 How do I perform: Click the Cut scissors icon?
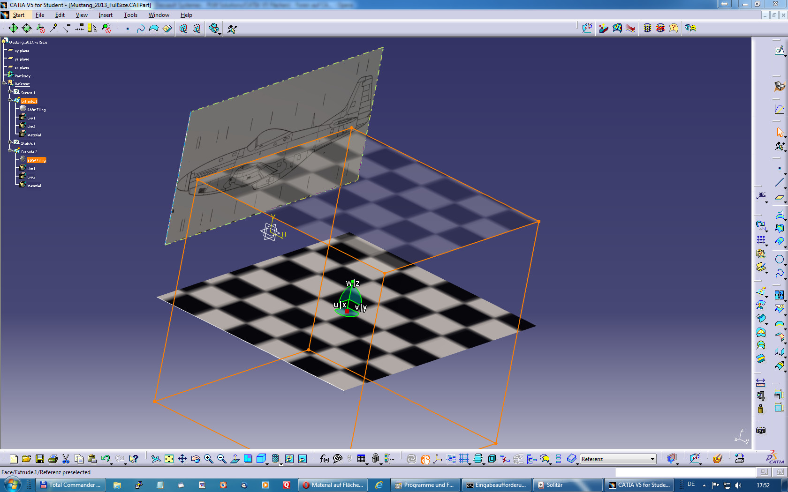[x=66, y=459]
